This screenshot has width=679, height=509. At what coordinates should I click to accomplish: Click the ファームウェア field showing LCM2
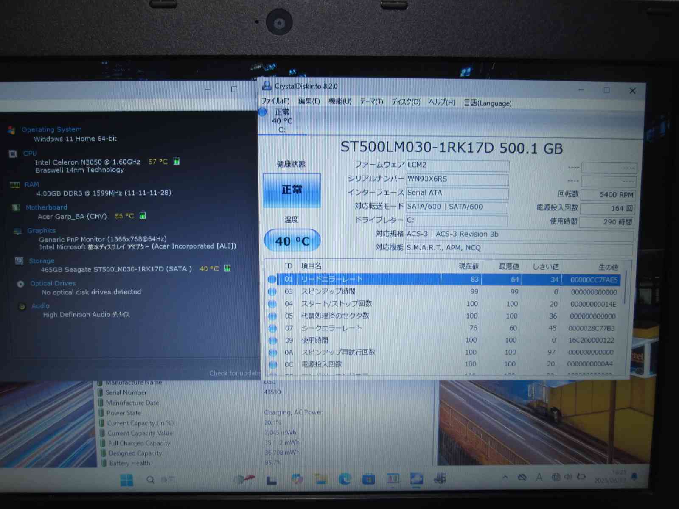pos(457,165)
